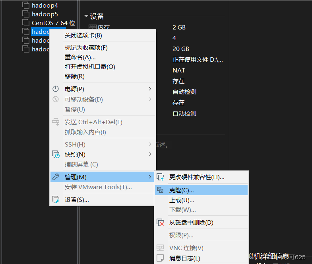Click the VNC connection icon
Viewport: 312px width, 264px height.
(160, 248)
